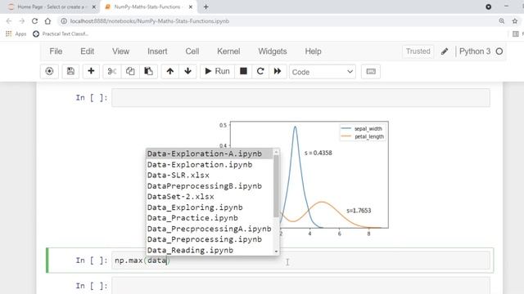Paste cells below icon
The height and width of the screenshot is (294, 524).
[148, 71]
